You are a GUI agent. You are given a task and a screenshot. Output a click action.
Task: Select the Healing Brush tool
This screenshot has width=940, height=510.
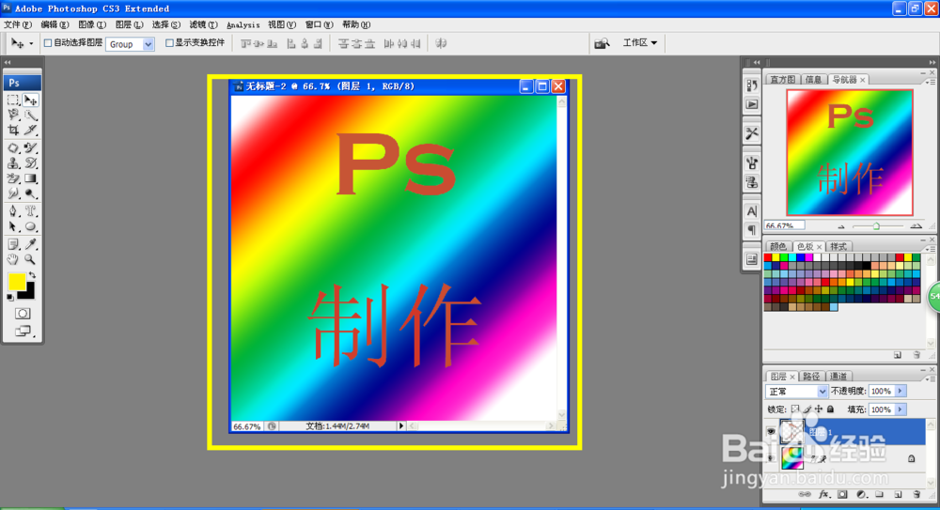13,147
